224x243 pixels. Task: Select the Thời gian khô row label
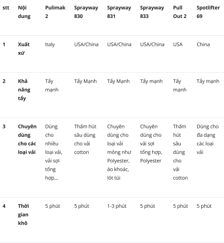23,214
